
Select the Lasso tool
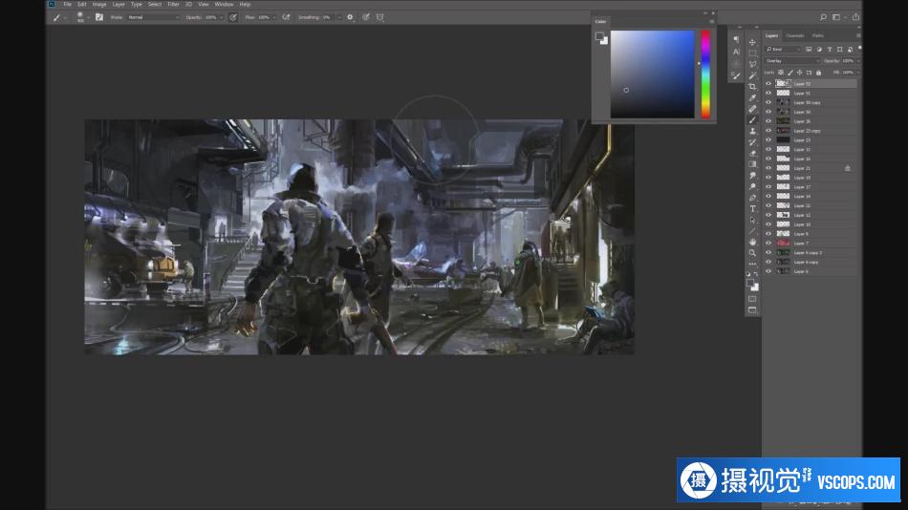point(752,64)
